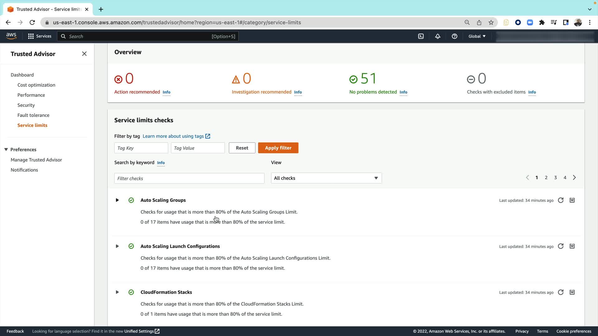Collapse the Preferences section
This screenshot has height=336, width=598.
6,150
